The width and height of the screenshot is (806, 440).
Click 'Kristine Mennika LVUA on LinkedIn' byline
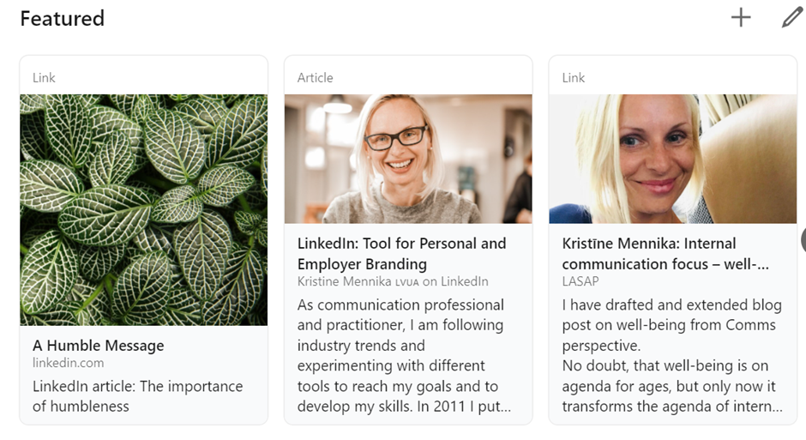coord(393,281)
